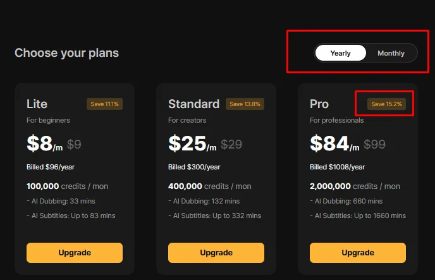Click Upgrade button on Standard plan

216,253
